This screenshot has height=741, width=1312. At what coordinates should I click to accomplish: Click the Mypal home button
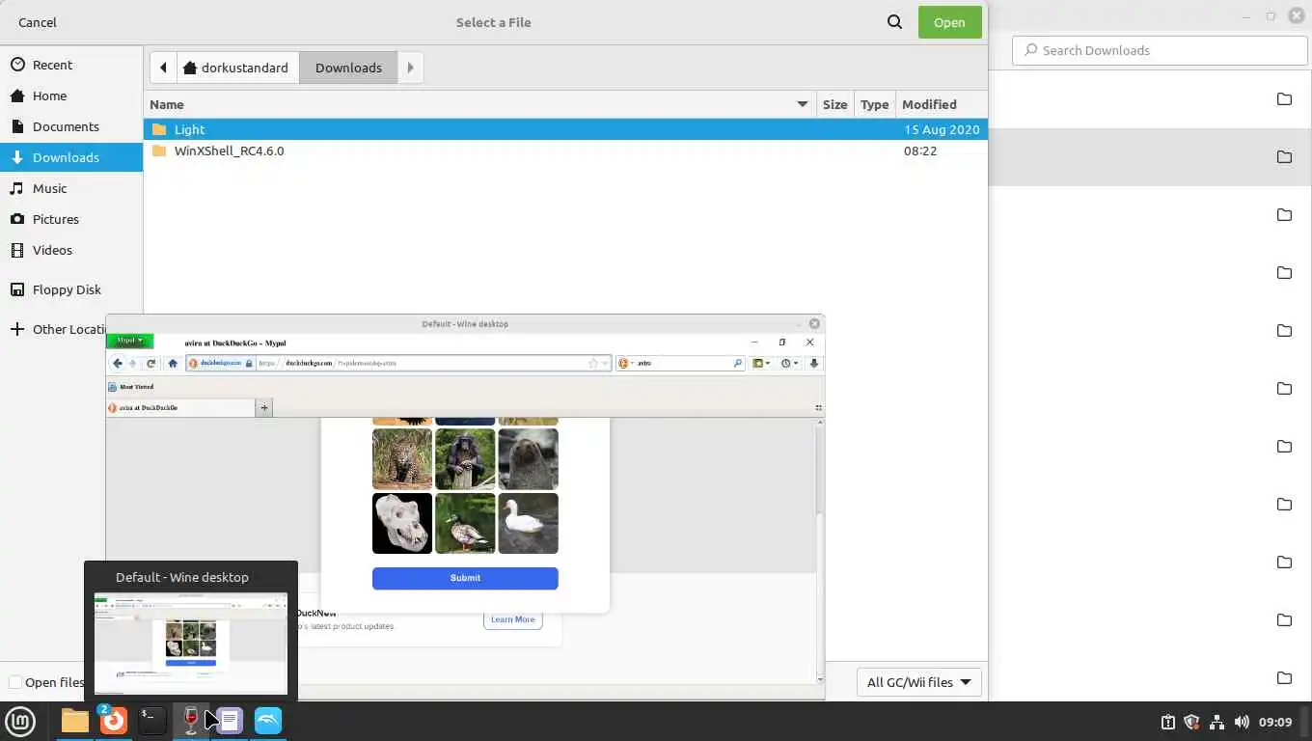coord(173,363)
